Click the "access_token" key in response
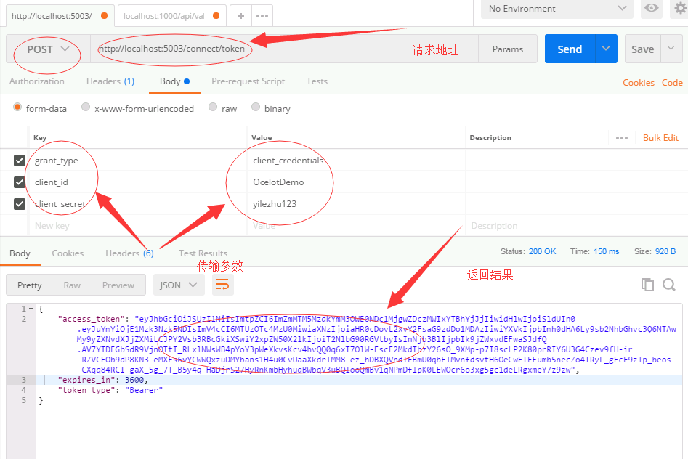This screenshot has height=459, width=688. coord(91,319)
